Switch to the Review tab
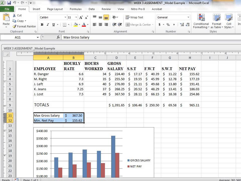241x181 pixels. (x=106, y=9)
